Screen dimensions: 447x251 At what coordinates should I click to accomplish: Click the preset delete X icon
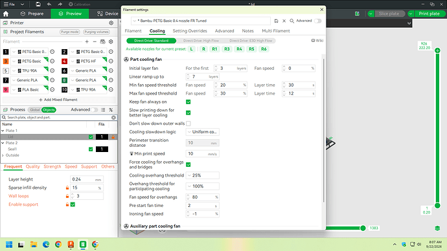click(x=284, y=21)
